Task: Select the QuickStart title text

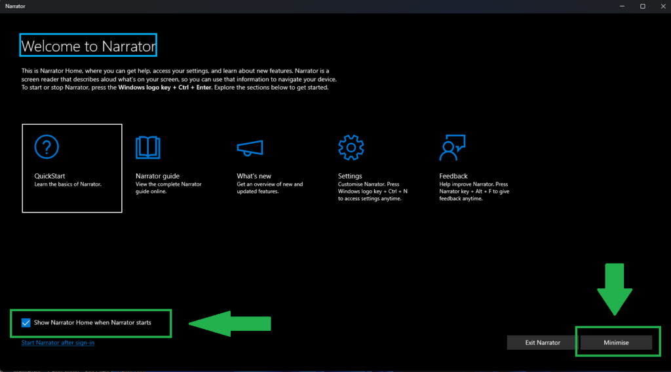Action: tap(50, 176)
